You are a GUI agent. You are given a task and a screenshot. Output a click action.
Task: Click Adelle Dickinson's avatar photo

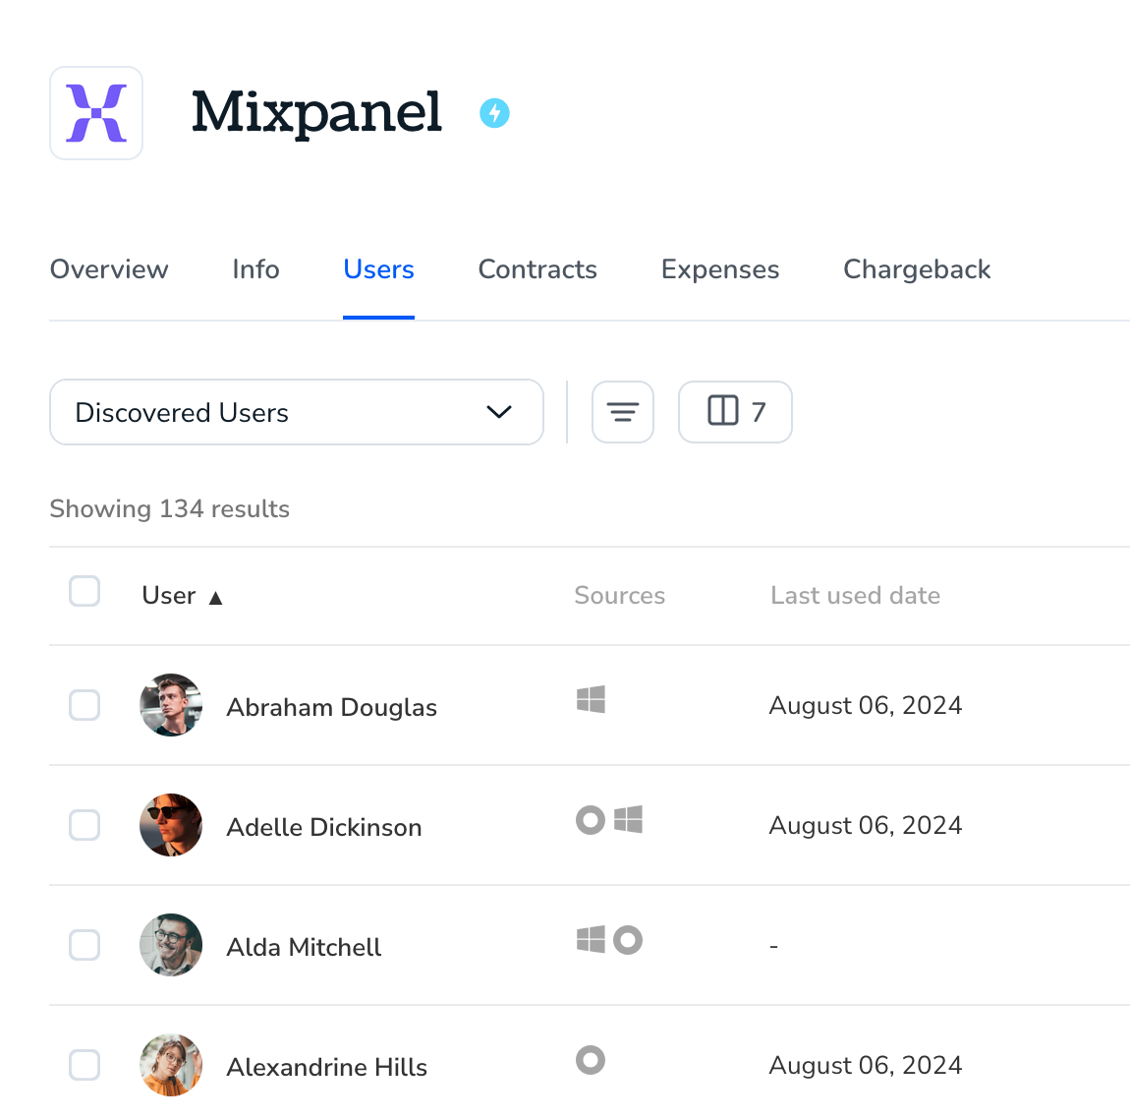(x=171, y=825)
